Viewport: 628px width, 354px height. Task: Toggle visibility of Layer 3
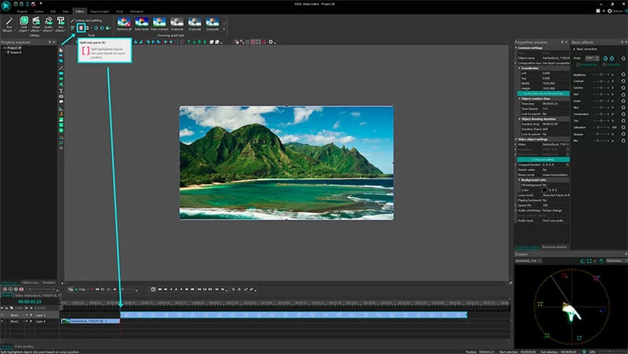point(3,315)
